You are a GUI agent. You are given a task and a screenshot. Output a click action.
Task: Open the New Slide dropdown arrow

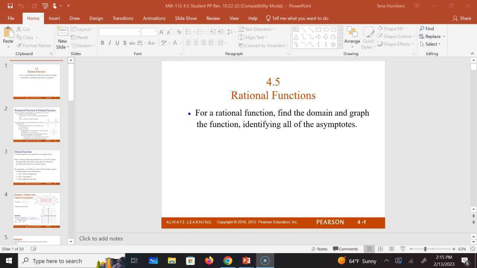[x=67, y=47]
